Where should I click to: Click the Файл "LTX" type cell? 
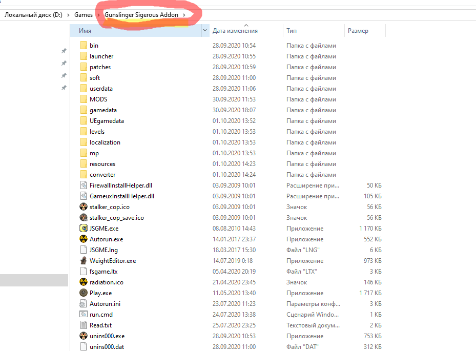click(x=301, y=272)
